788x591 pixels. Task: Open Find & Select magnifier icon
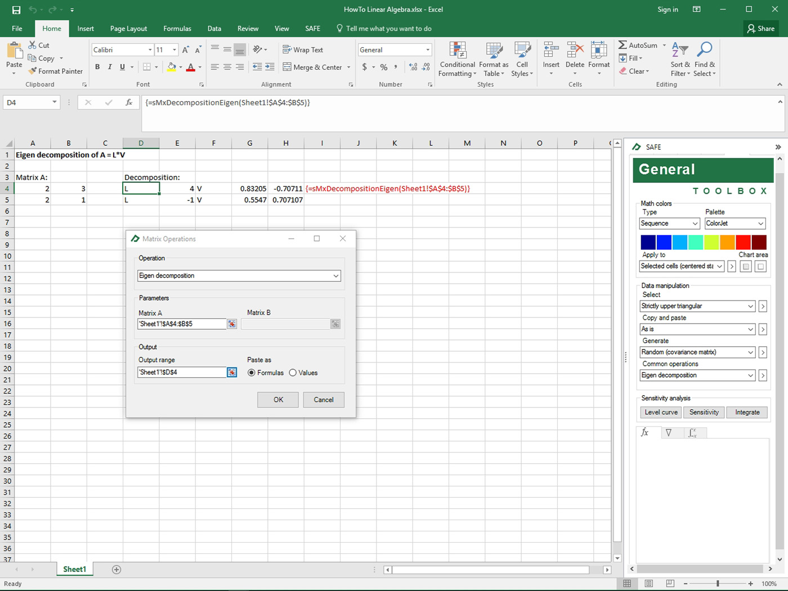coord(704,50)
